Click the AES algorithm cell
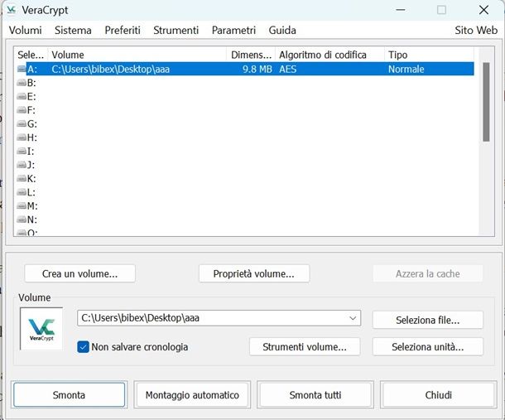 287,69
